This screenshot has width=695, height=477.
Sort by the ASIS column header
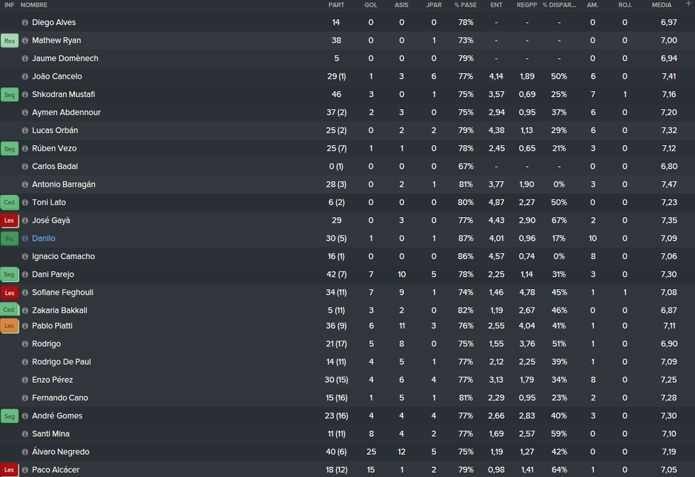point(402,5)
